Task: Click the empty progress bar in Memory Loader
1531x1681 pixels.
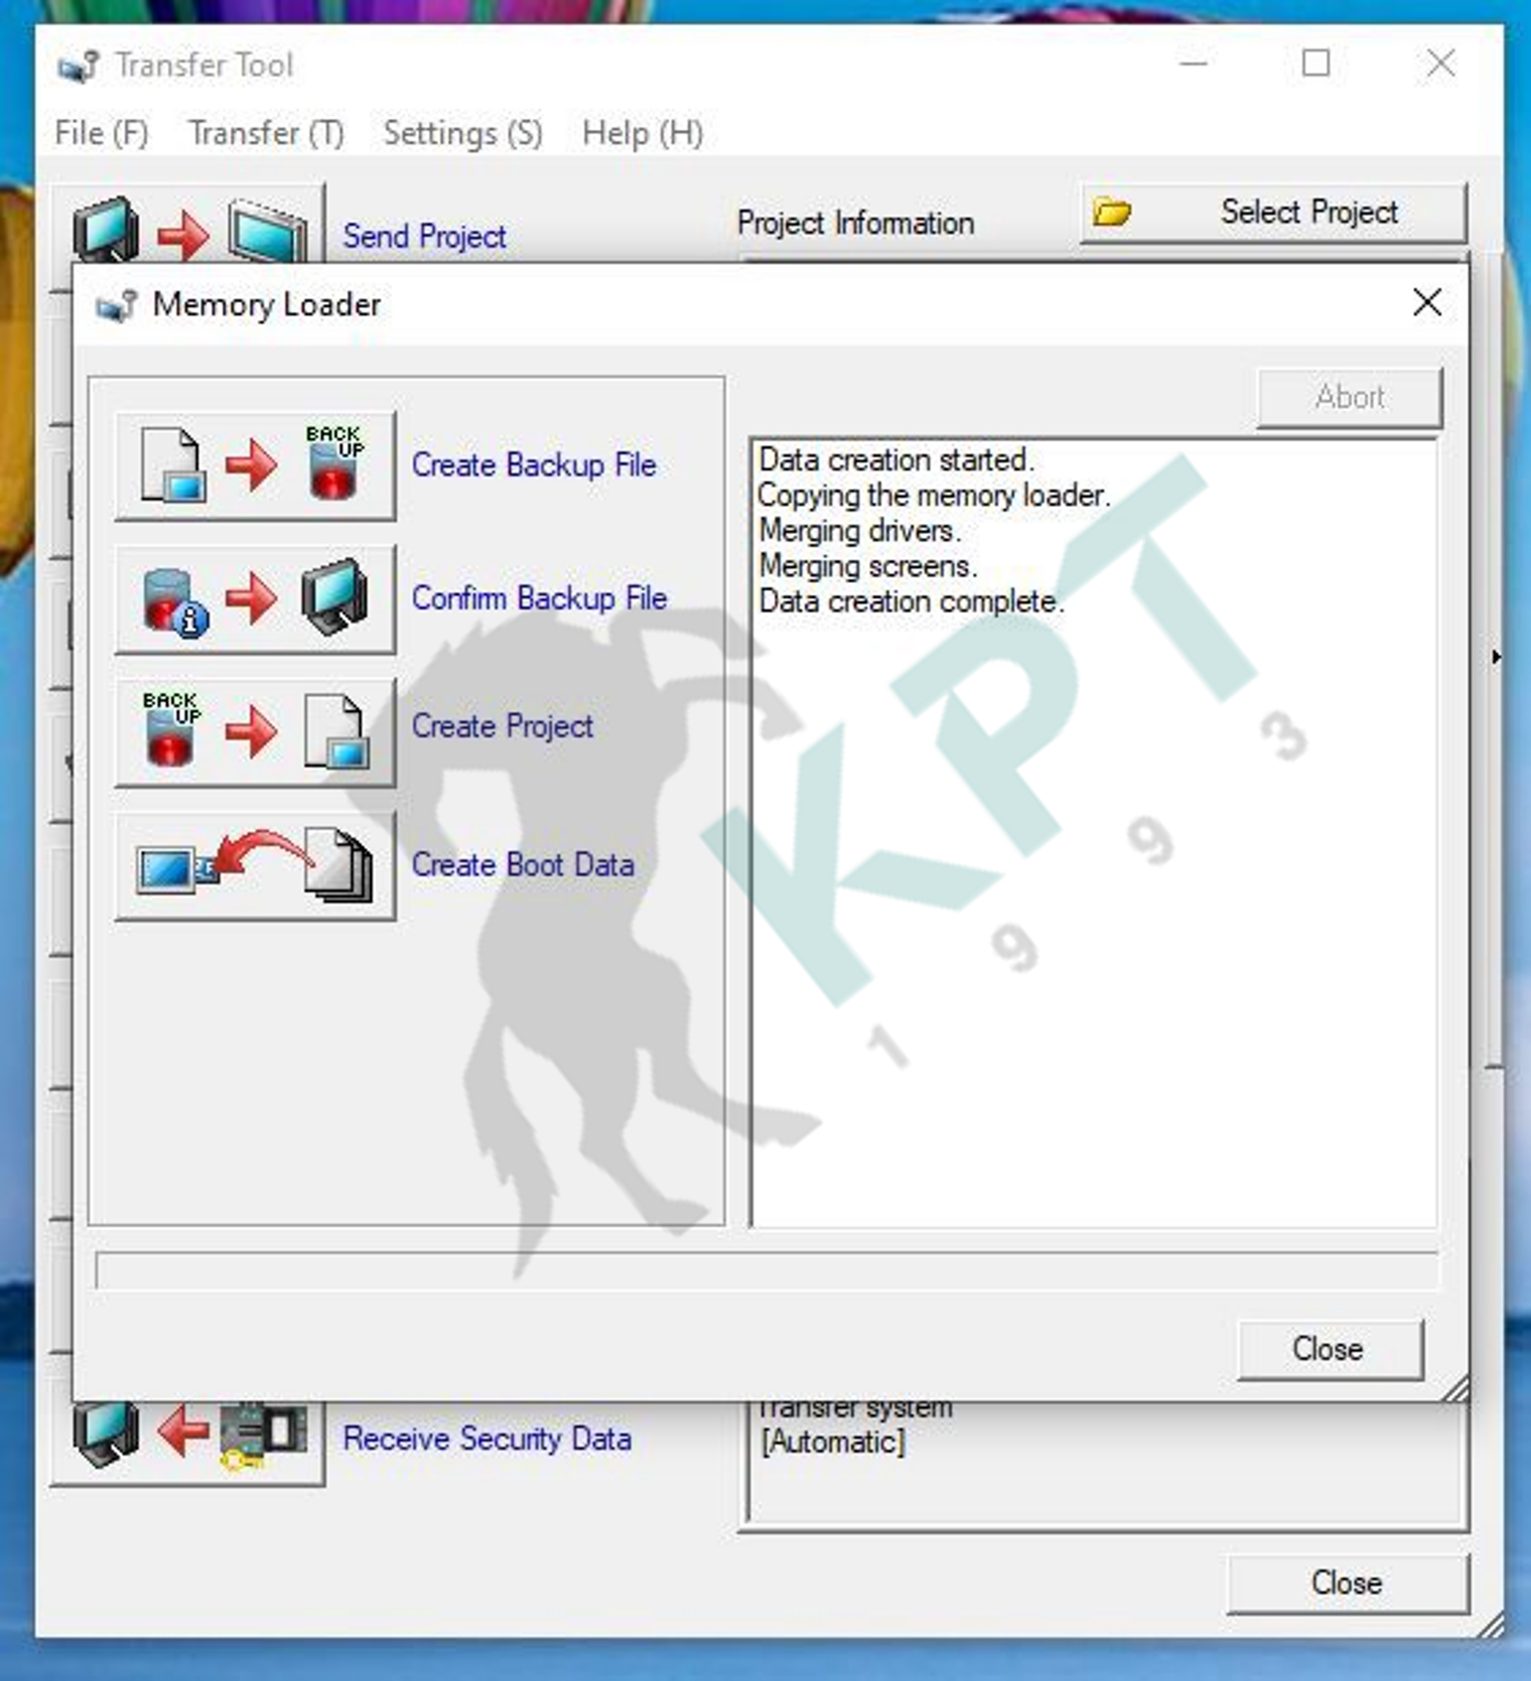Action: click(x=766, y=1270)
